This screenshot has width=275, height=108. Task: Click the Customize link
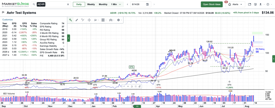[8, 20]
